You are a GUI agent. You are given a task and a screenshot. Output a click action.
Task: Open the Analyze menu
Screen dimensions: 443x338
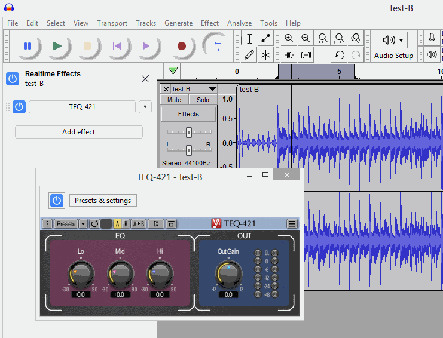(x=239, y=23)
